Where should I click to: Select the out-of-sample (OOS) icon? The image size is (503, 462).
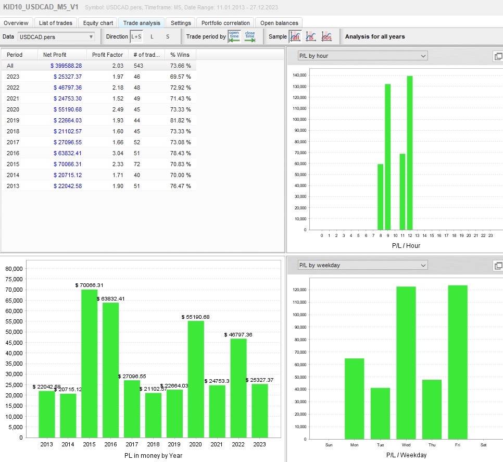326,36
